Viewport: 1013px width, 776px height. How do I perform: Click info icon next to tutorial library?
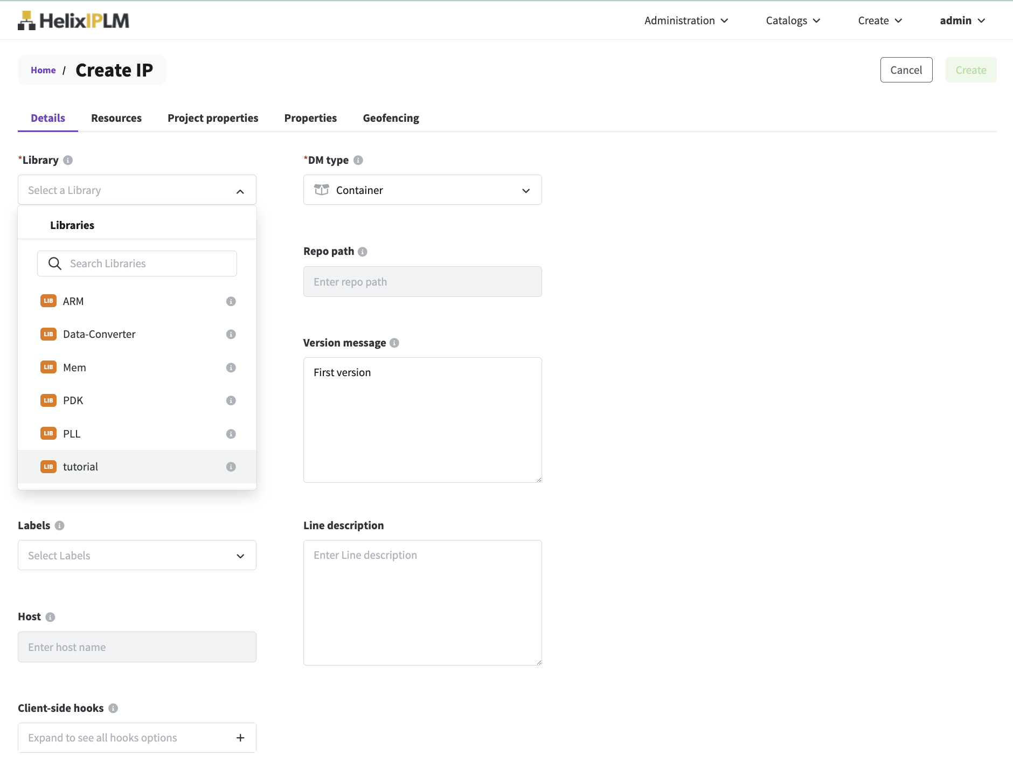231,467
